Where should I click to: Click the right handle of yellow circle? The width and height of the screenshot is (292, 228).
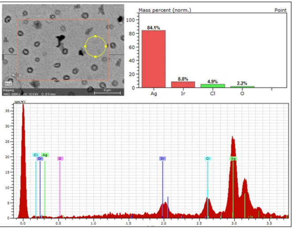click(x=106, y=46)
